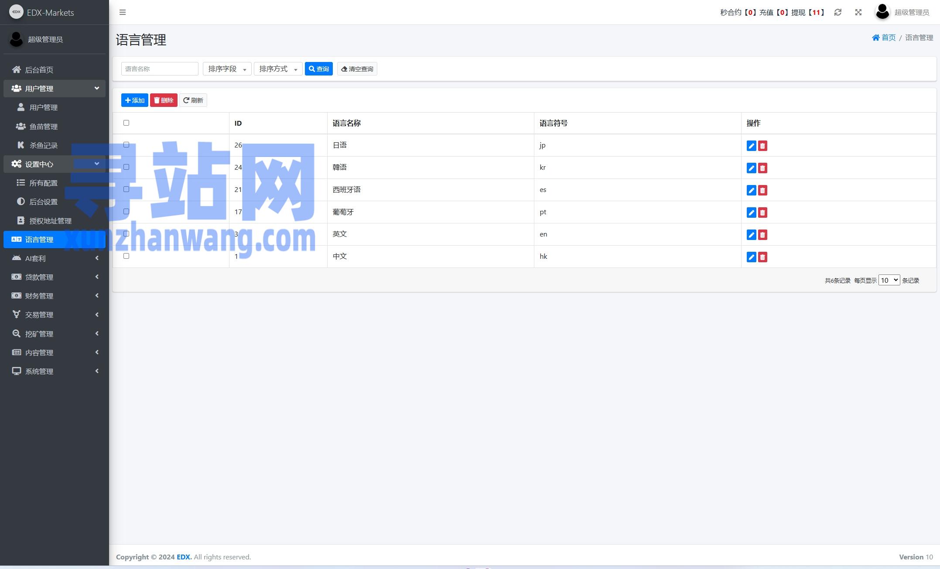Click edit pencil icon for 英文 row
The image size is (940, 569).
coord(751,235)
